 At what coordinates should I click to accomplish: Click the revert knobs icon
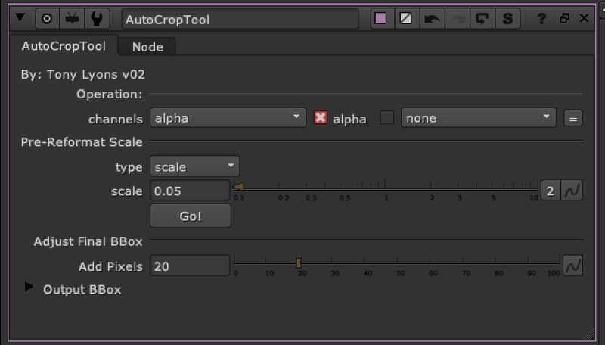coord(482,18)
